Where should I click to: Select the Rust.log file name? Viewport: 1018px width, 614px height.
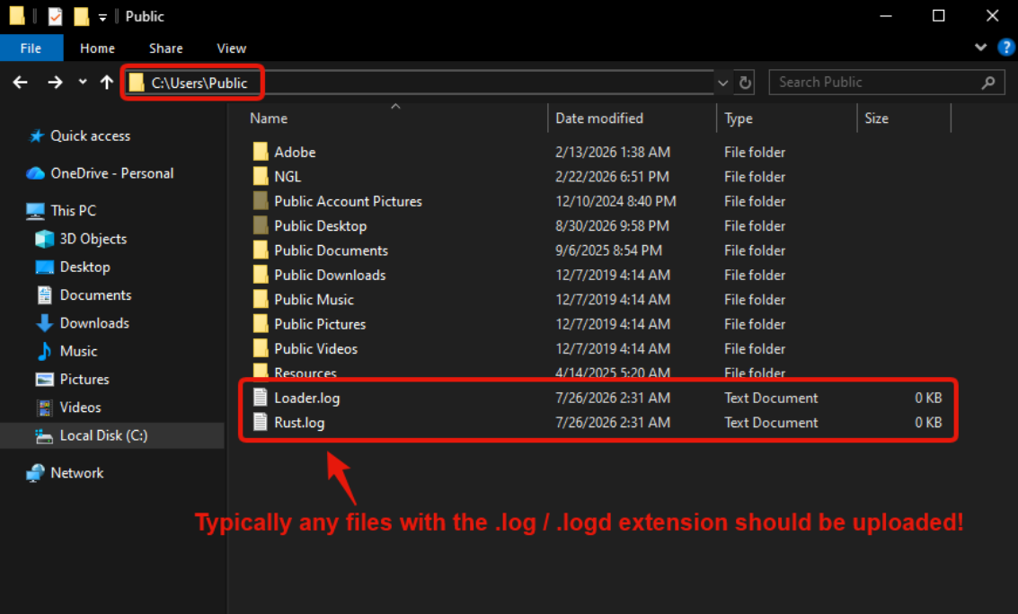coord(299,422)
